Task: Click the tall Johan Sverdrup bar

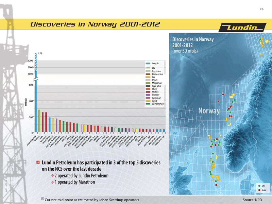Action: (36, 92)
